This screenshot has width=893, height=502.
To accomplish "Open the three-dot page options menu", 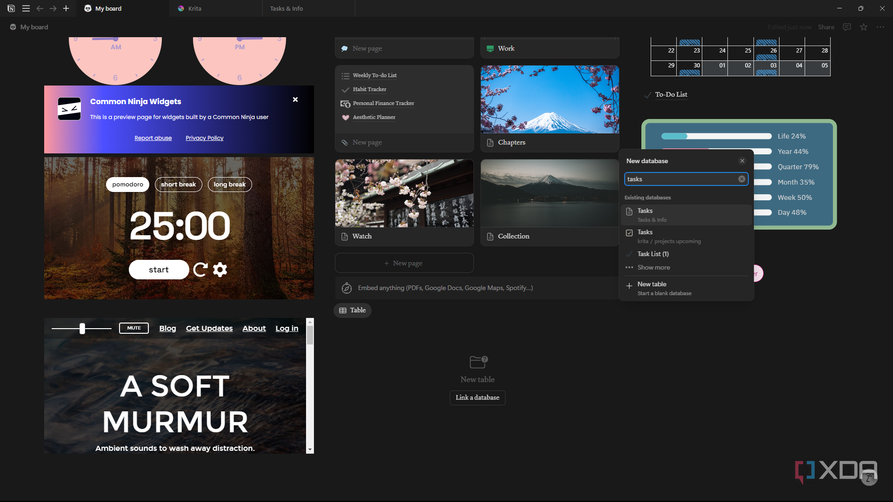I will (880, 27).
